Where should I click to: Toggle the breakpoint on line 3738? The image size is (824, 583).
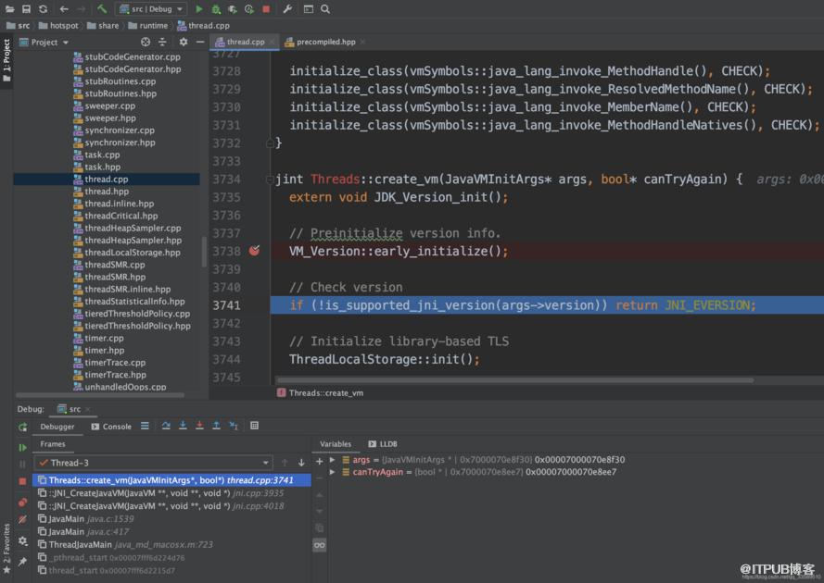point(254,251)
